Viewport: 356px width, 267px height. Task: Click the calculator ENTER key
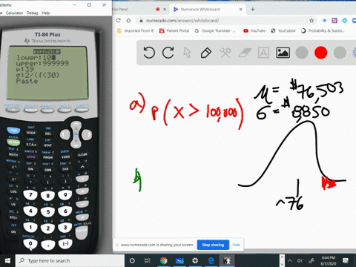point(82,232)
